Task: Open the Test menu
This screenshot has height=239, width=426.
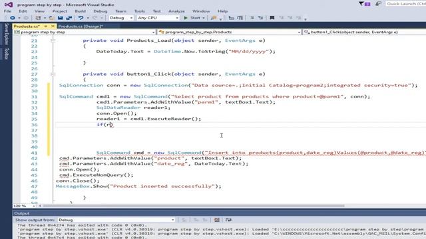Action: click(156, 11)
